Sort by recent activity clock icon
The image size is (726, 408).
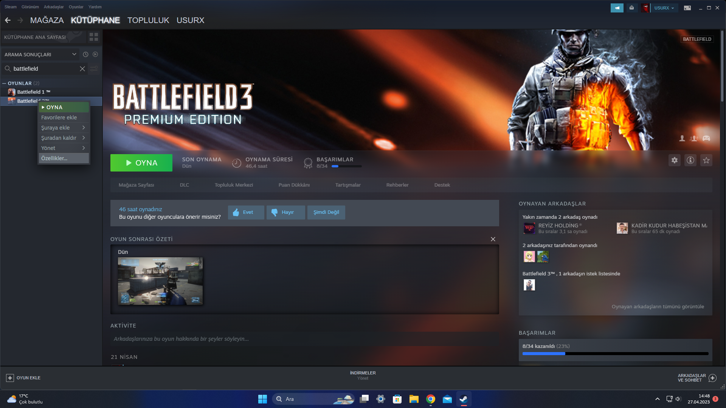coord(86,54)
